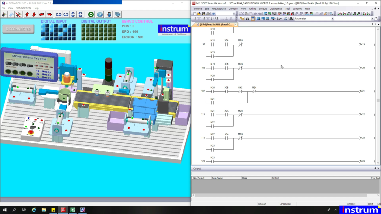Toggle the highlighted window view toolbar icon
Screen dimensions: 381x214
tap(253, 19)
